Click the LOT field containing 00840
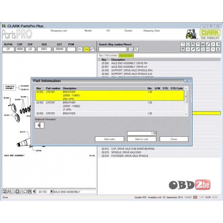The height and width of the screenshot is (223, 223). pos(59,49)
